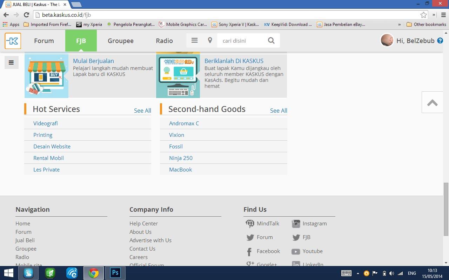Image resolution: width=449 pixels, height=280 pixels.
Task: Click the Instagram icon in Find Us
Action: pos(296,224)
